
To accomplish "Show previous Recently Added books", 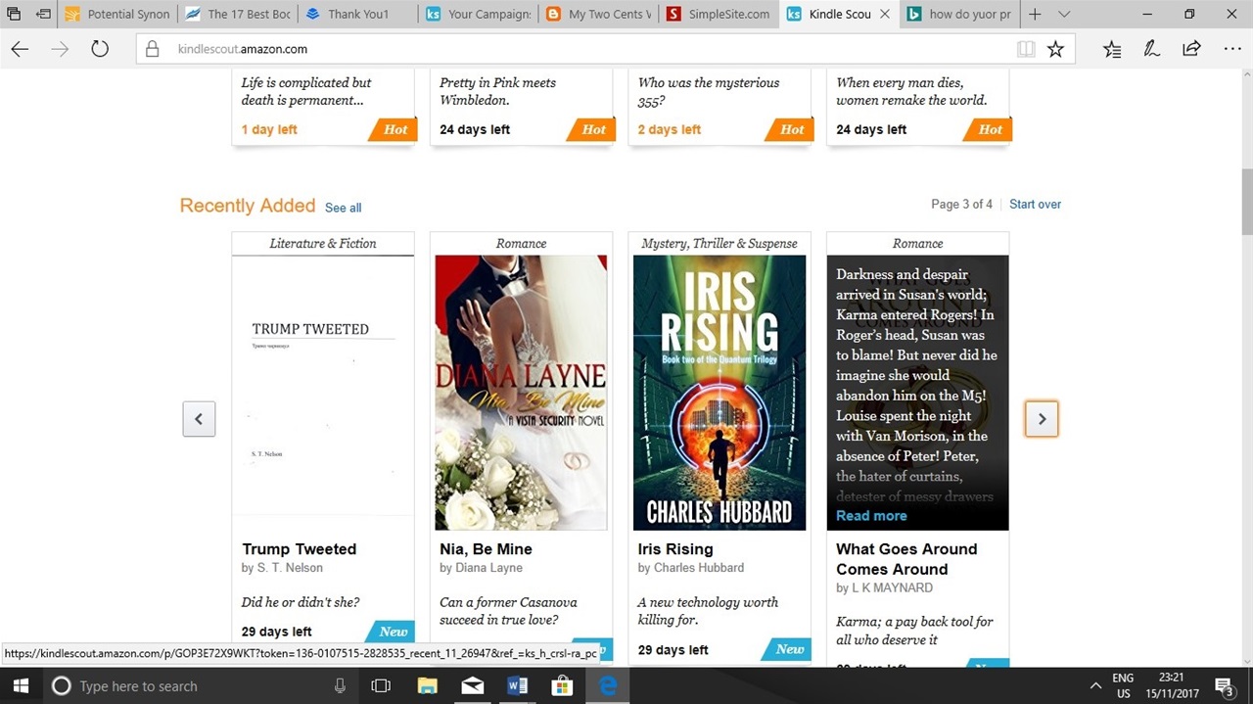I will click(199, 419).
